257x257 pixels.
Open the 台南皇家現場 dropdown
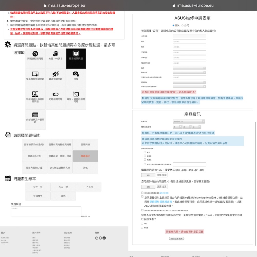pos(189,87)
